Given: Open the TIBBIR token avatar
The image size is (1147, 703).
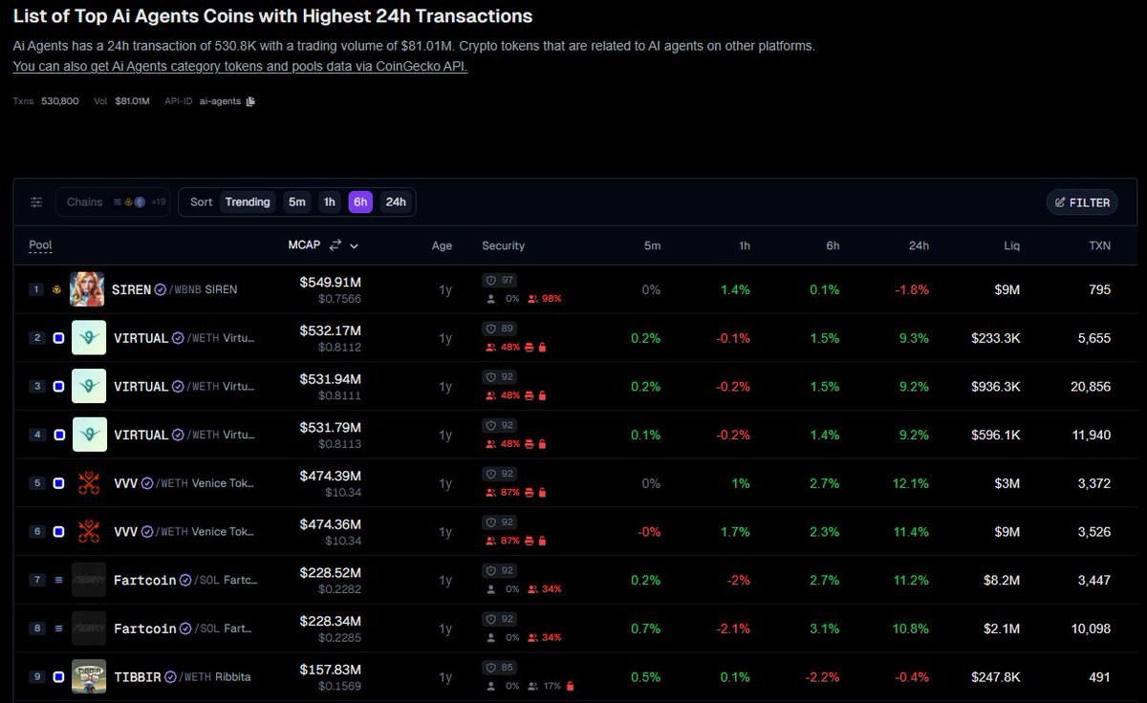Looking at the screenshot, I should (88, 677).
